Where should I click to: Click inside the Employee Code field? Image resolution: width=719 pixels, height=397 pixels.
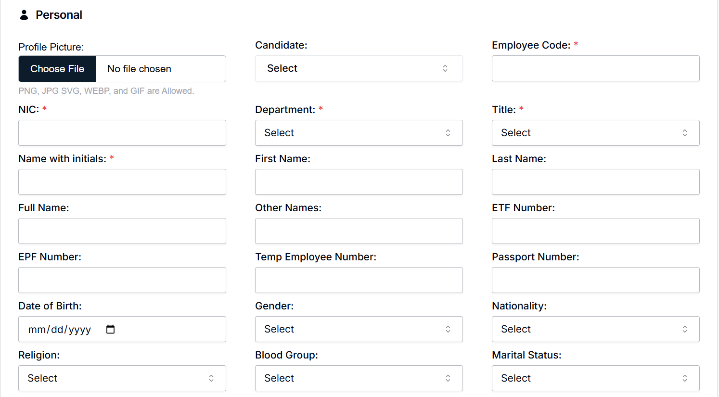(x=595, y=68)
